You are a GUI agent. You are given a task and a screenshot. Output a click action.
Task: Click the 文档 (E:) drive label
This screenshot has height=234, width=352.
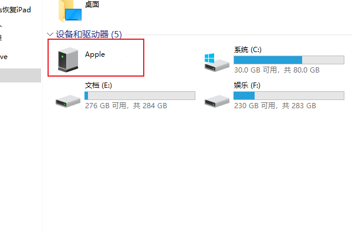pos(99,85)
